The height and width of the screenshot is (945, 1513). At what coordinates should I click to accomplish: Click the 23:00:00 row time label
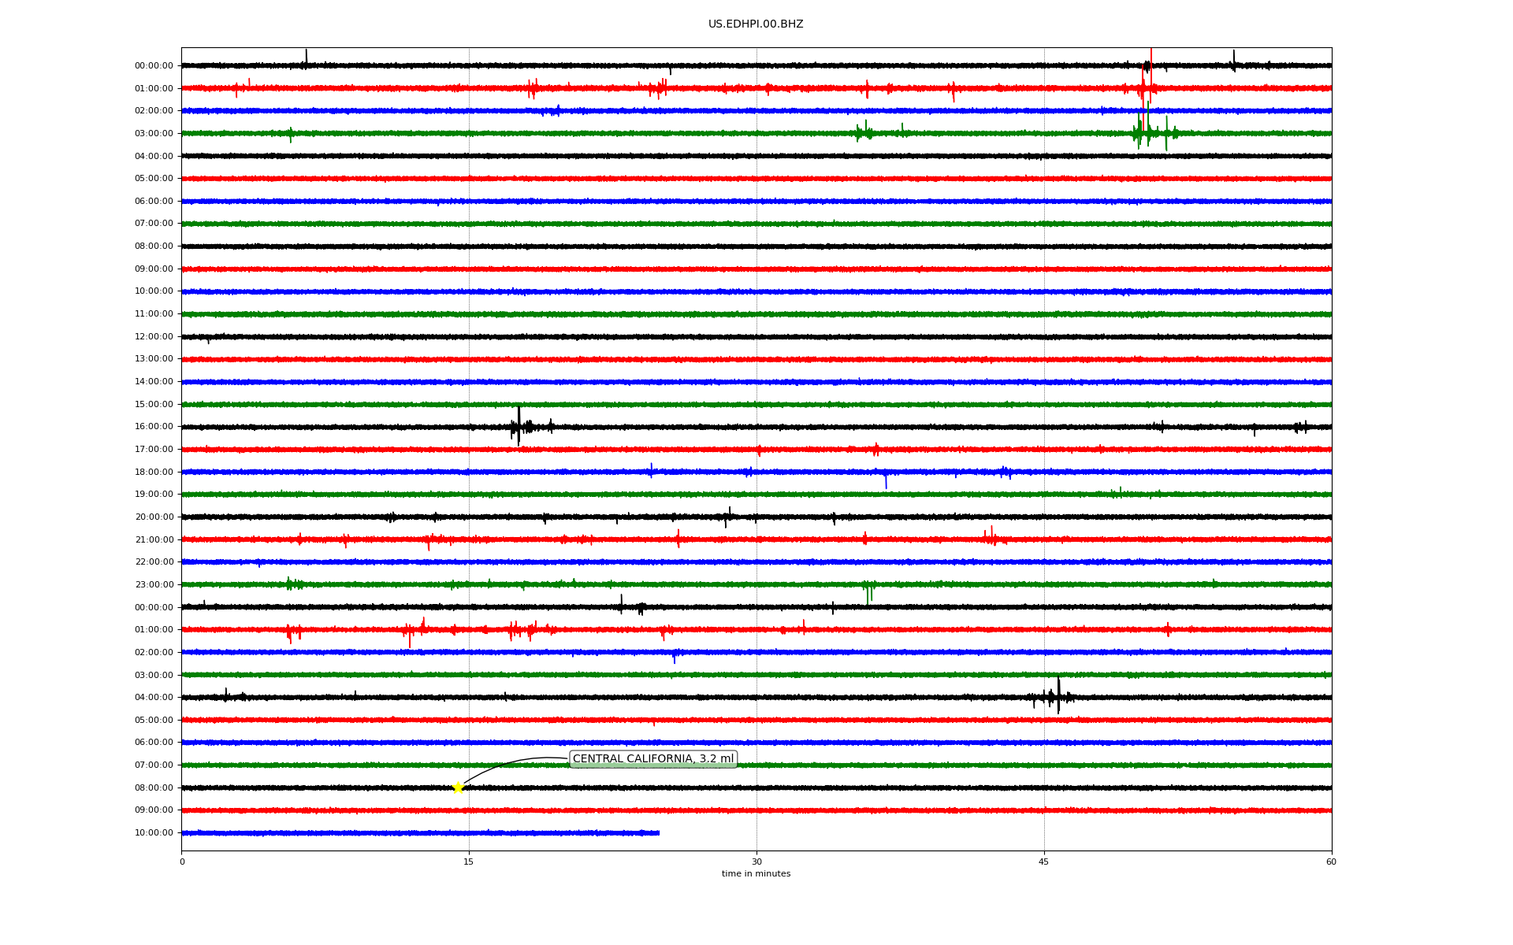(154, 585)
